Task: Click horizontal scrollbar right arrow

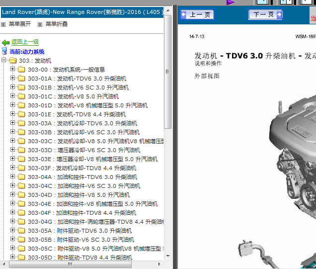Action: click(x=159, y=264)
